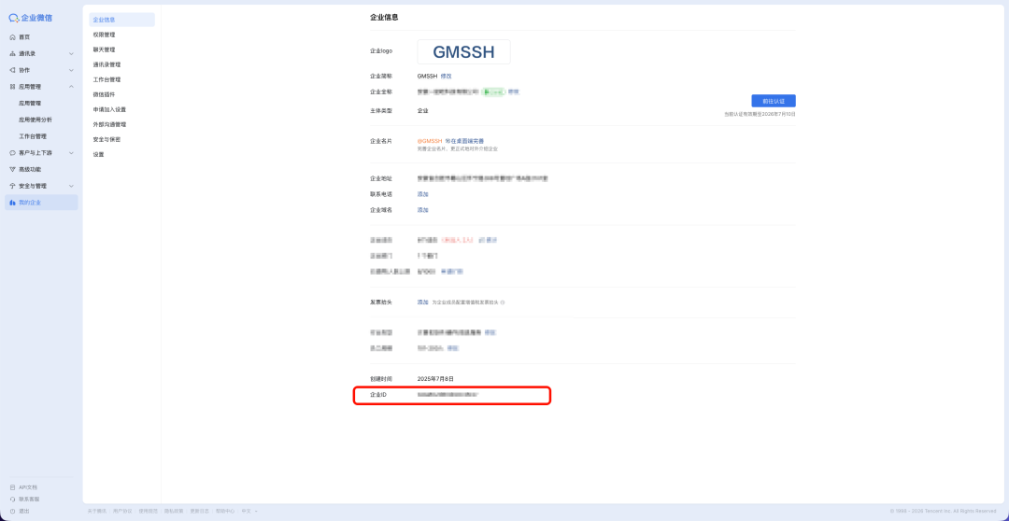The height and width of the screenshot is (521, 1009).
Task: Click the 在桌面端完善 link
Action: (464, 141)
